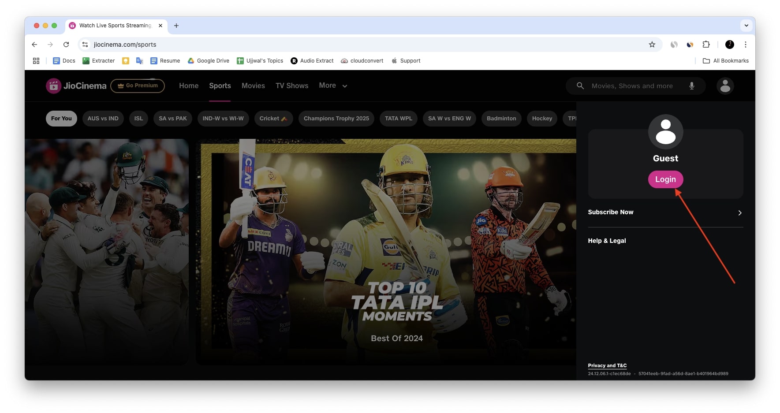Image resolution: width=780 pixels, height=413 pixels.
Task: Open the Chrome extensions puzzle icon
Action: pyautogui.click(x=706, y=45)
